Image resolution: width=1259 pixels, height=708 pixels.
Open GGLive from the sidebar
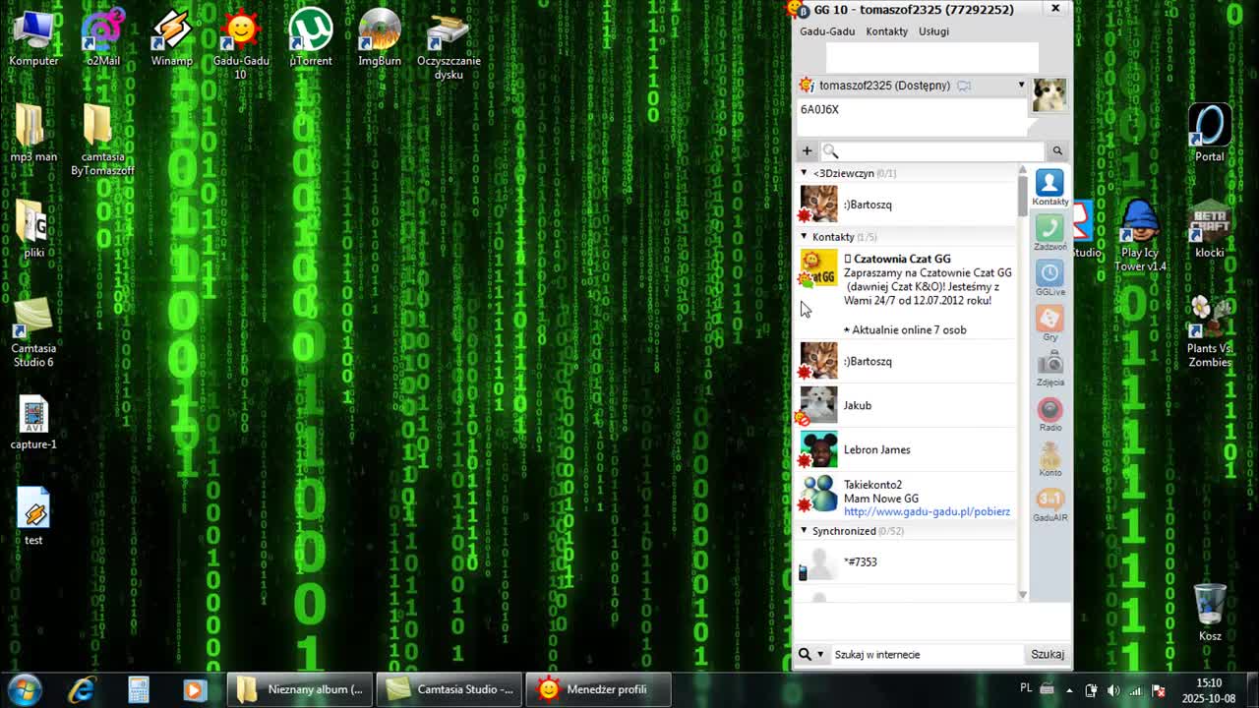(x=1049, y=276)
